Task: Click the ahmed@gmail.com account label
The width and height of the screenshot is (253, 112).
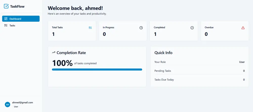Action: (x=23, y=103)
